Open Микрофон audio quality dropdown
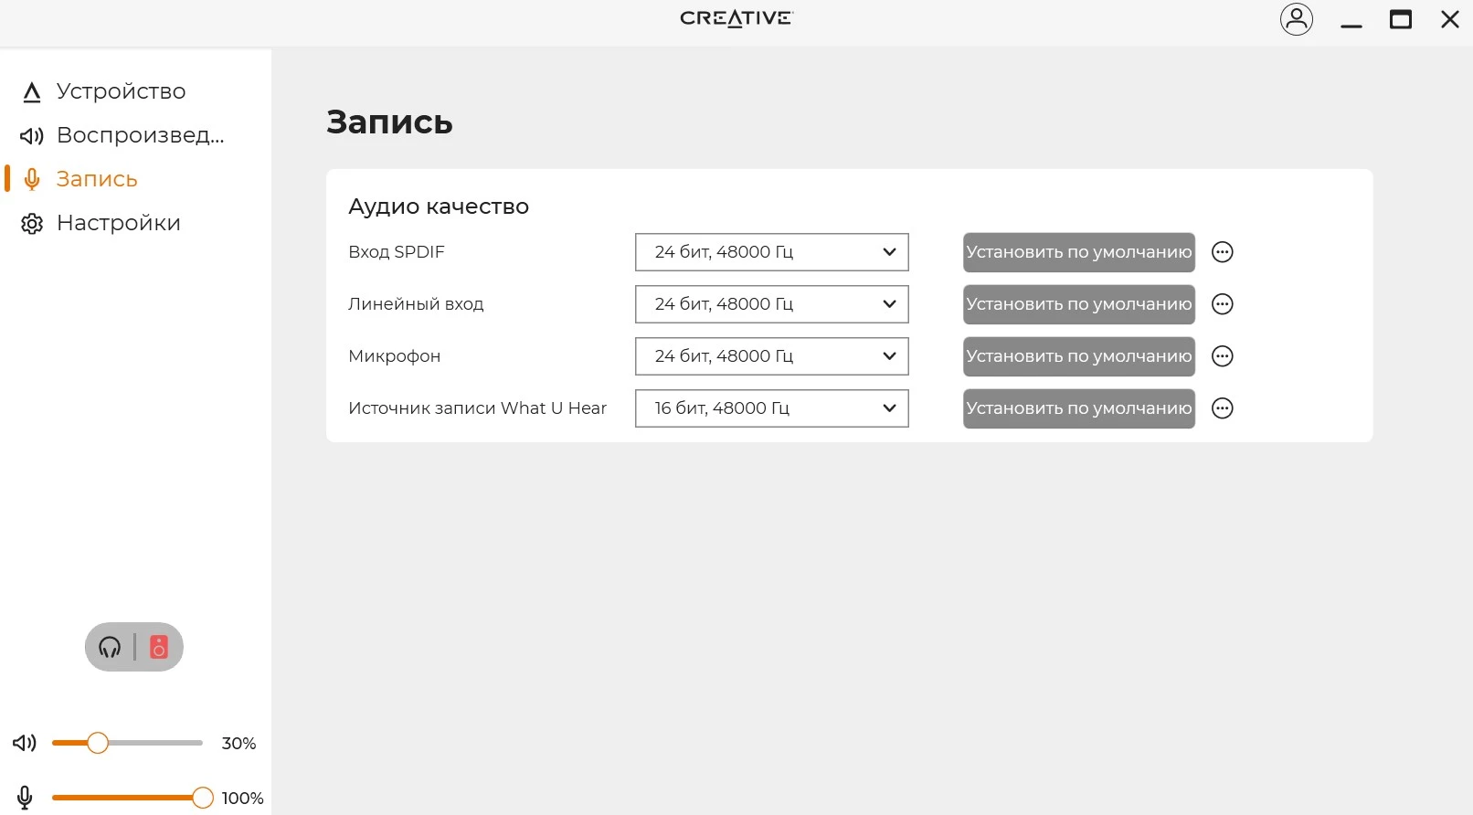This screenshot has height=815, width=1473. tap(772, 356)
